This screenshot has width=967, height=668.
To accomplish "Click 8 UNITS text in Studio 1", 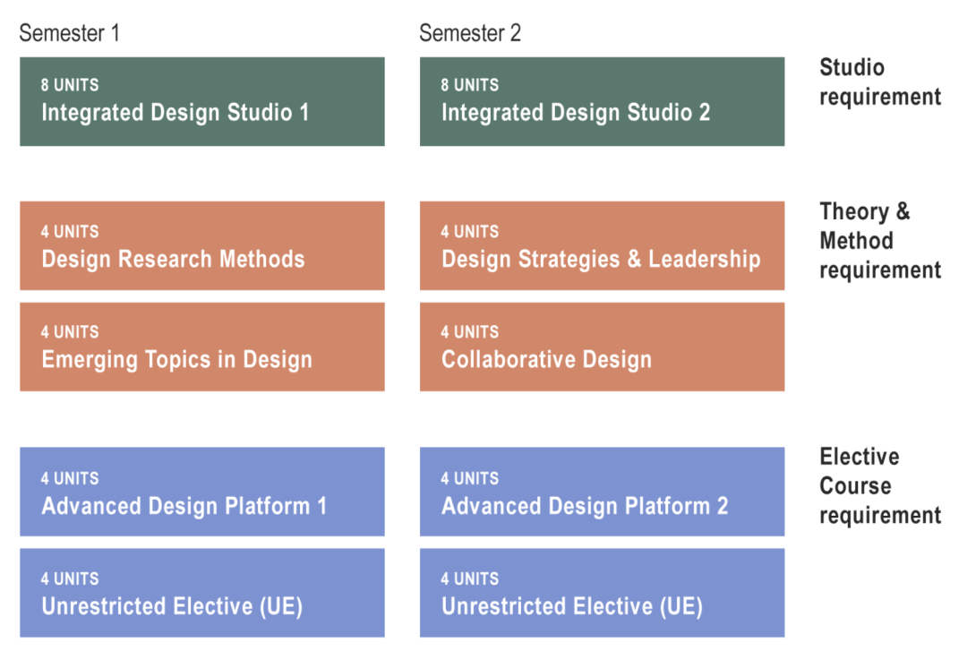I will 70,85.
